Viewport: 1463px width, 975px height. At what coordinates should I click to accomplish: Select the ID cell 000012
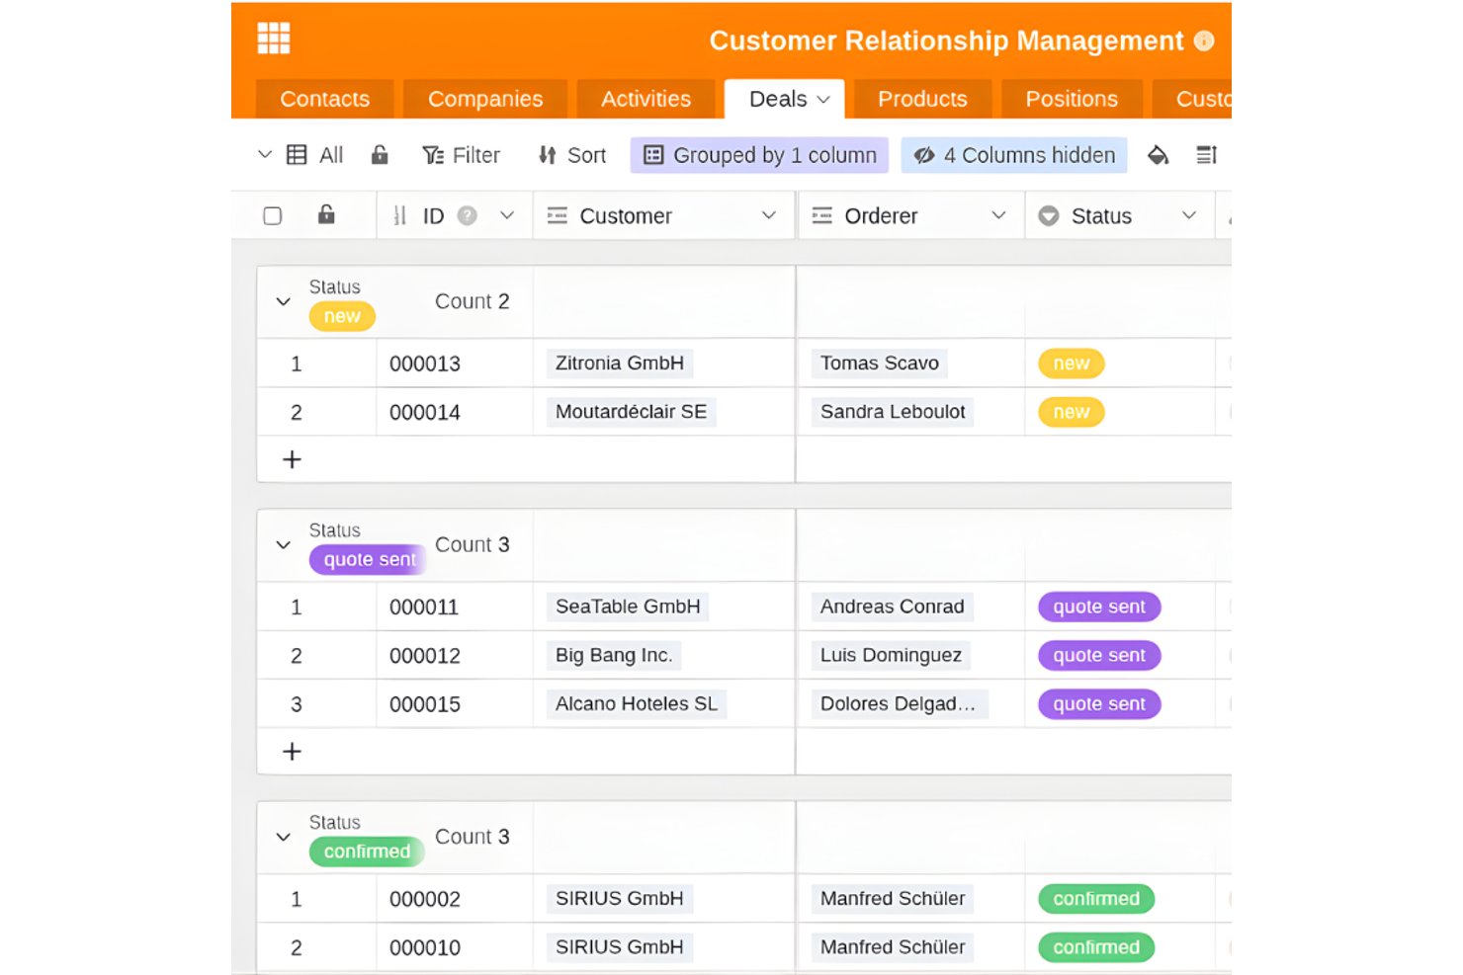click(455, 655)
